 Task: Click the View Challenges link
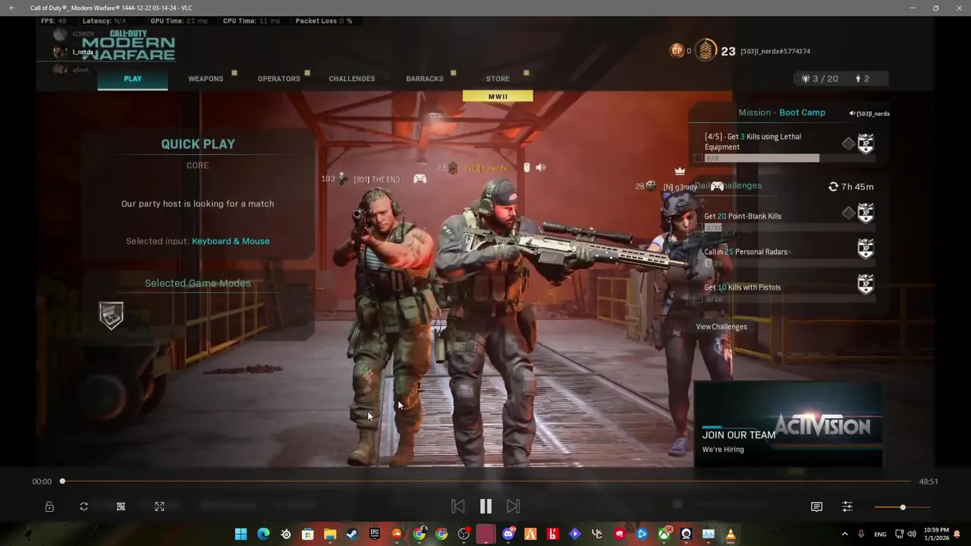pos(721,327)
